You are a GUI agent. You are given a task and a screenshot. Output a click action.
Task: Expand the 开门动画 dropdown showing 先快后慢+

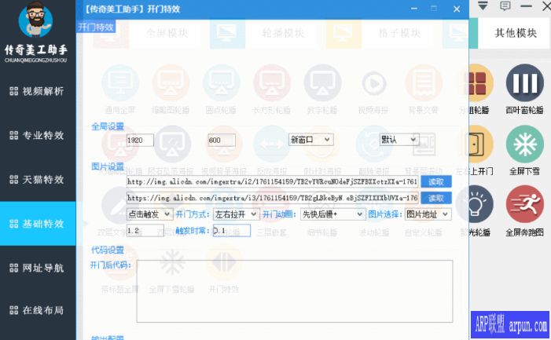click(332, 214)
